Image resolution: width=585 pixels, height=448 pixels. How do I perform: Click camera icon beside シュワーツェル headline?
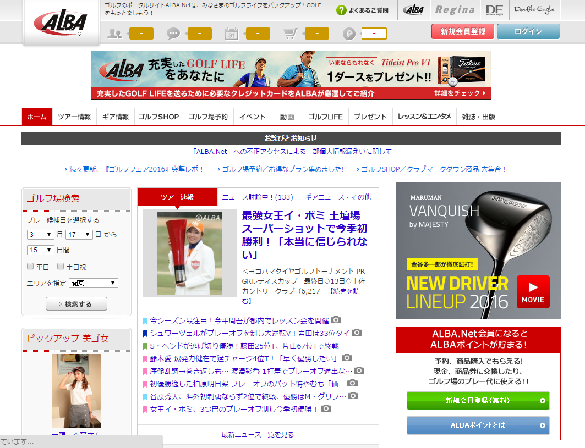[357, 333]
